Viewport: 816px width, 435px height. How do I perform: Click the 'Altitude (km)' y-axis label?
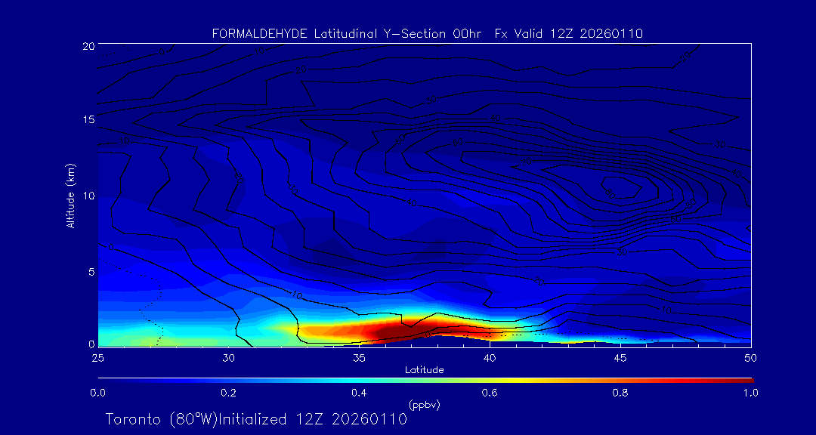click(x=70, y=196)
